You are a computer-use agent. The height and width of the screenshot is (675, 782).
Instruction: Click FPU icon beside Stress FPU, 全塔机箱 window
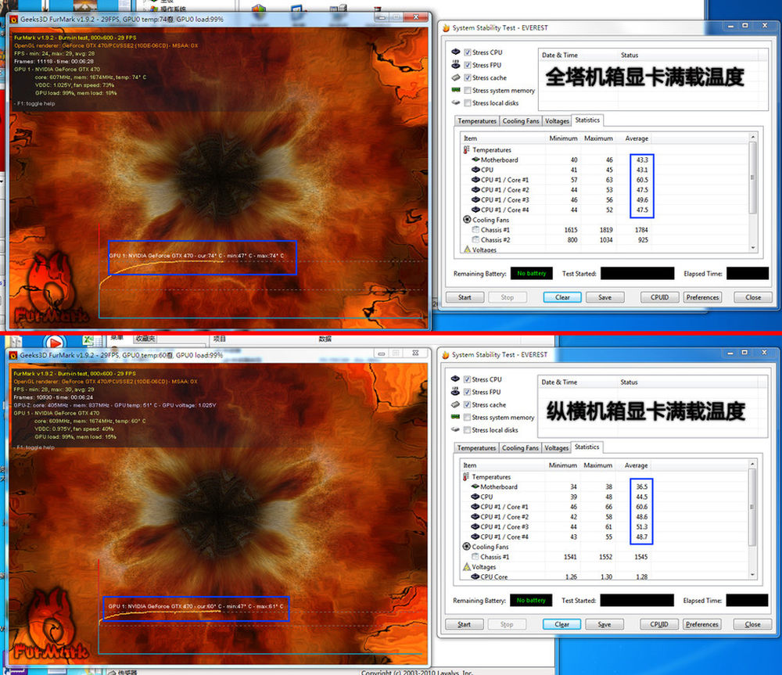point(456,65)
